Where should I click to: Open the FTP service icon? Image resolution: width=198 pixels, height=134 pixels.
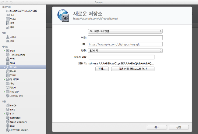tap(8, 114)
